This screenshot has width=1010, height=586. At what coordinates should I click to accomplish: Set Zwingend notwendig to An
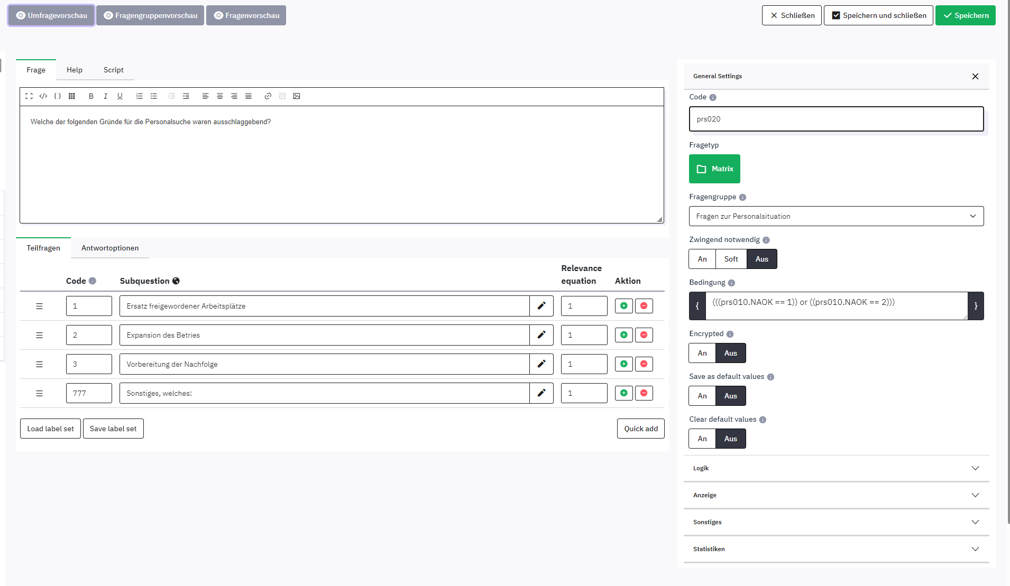coord(702,259)
